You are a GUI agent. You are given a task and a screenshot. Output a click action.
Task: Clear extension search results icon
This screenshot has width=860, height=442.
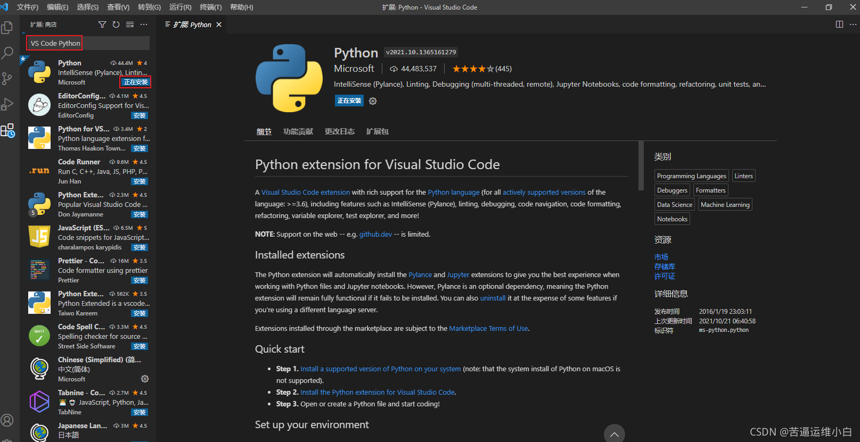130,24
